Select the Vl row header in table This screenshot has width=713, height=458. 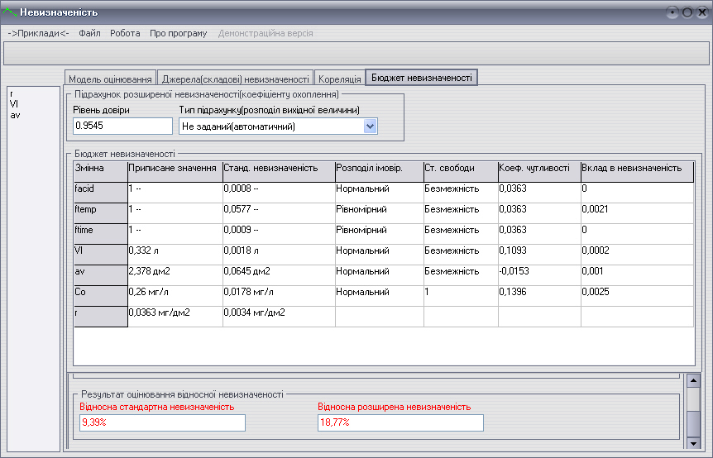[100, 255]
